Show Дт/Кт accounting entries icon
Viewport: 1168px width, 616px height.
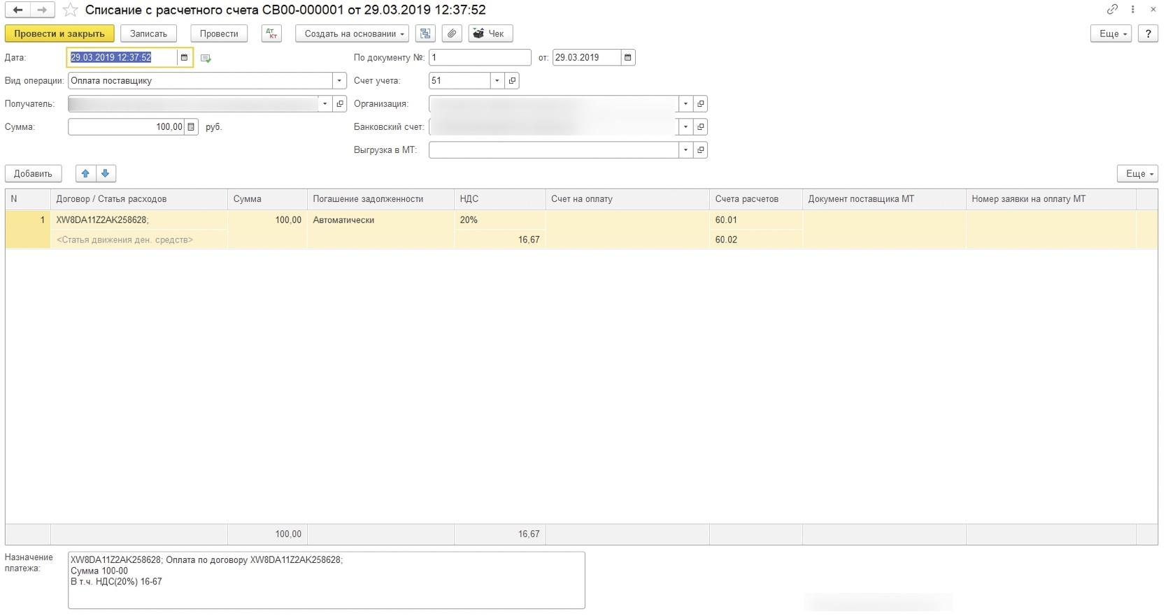point(271,34)
